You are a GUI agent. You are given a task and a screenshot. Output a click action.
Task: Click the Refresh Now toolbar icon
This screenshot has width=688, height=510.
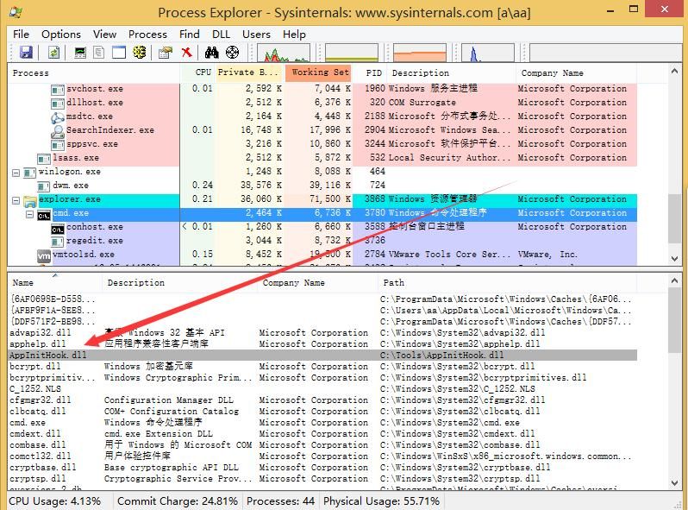tap(54, 53)
